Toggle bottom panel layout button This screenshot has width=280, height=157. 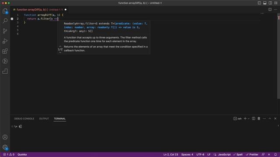pyautogui.click(x=265, y=3)
